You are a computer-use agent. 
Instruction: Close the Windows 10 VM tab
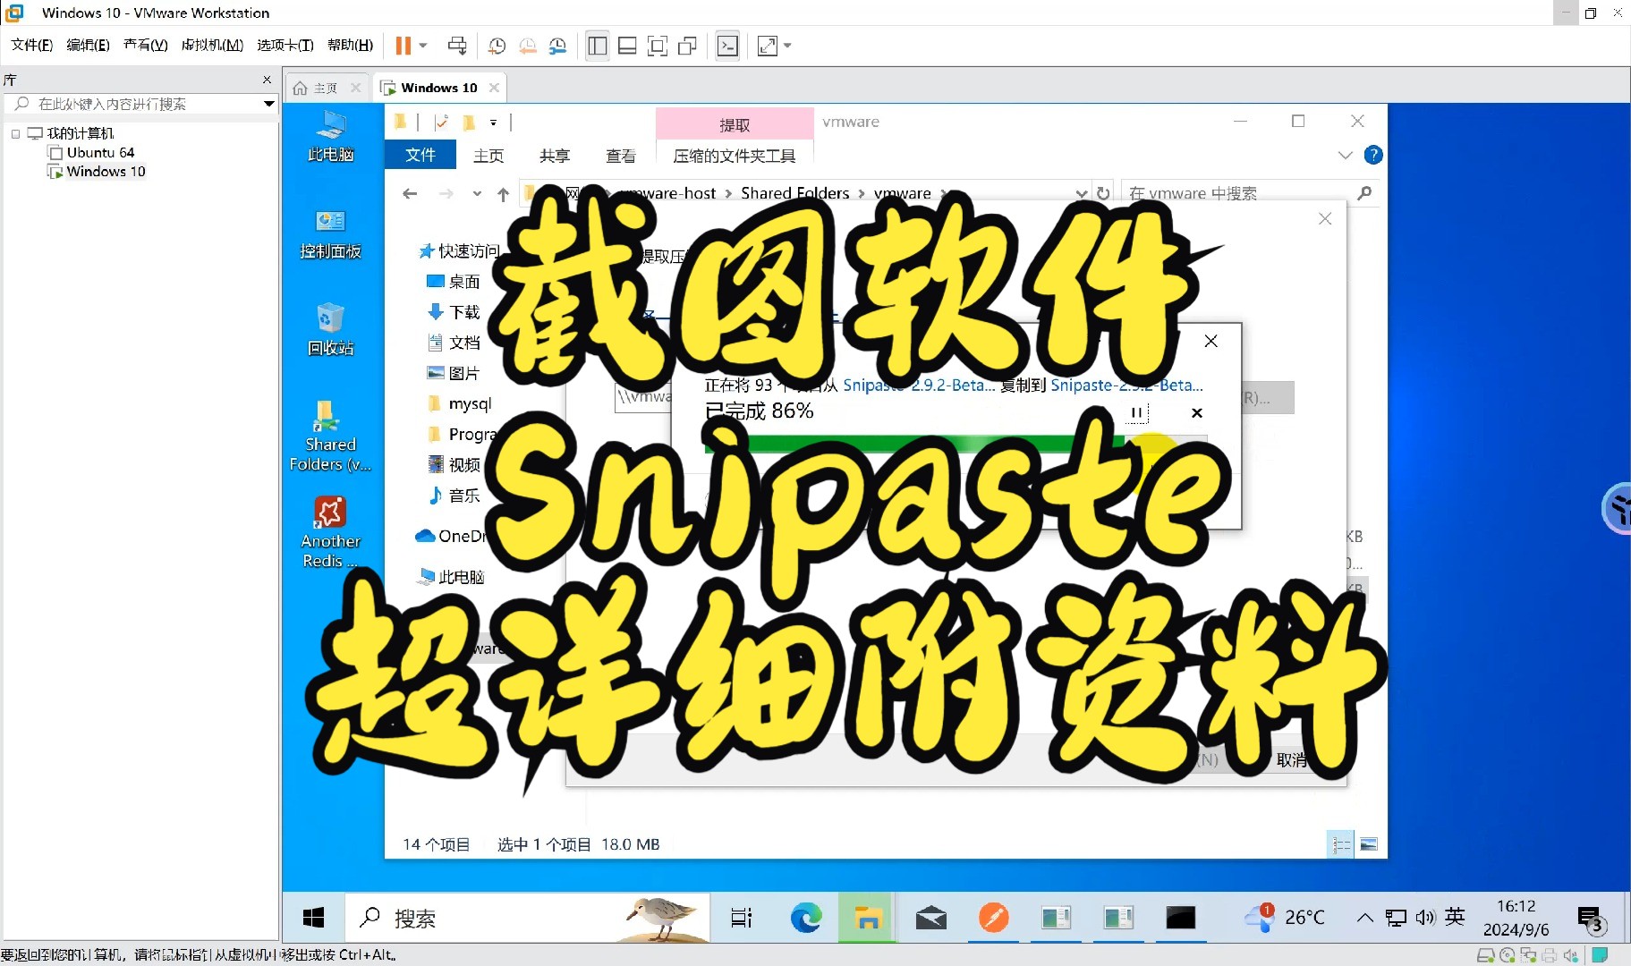tap(494, 88)
